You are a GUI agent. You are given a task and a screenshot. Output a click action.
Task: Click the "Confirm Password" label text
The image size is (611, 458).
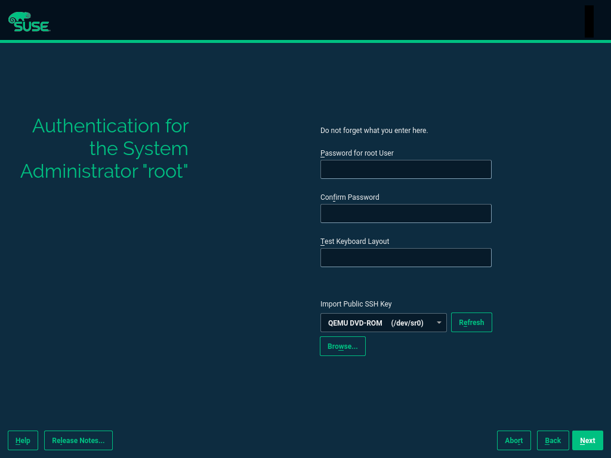tap(350, 197)
